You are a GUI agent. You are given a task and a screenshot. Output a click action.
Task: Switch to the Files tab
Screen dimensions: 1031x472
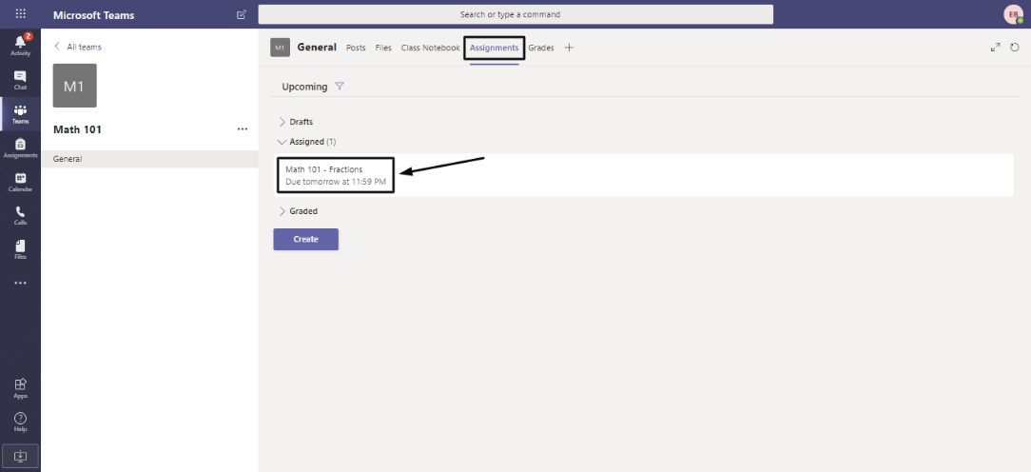click(x=383, y=48)
